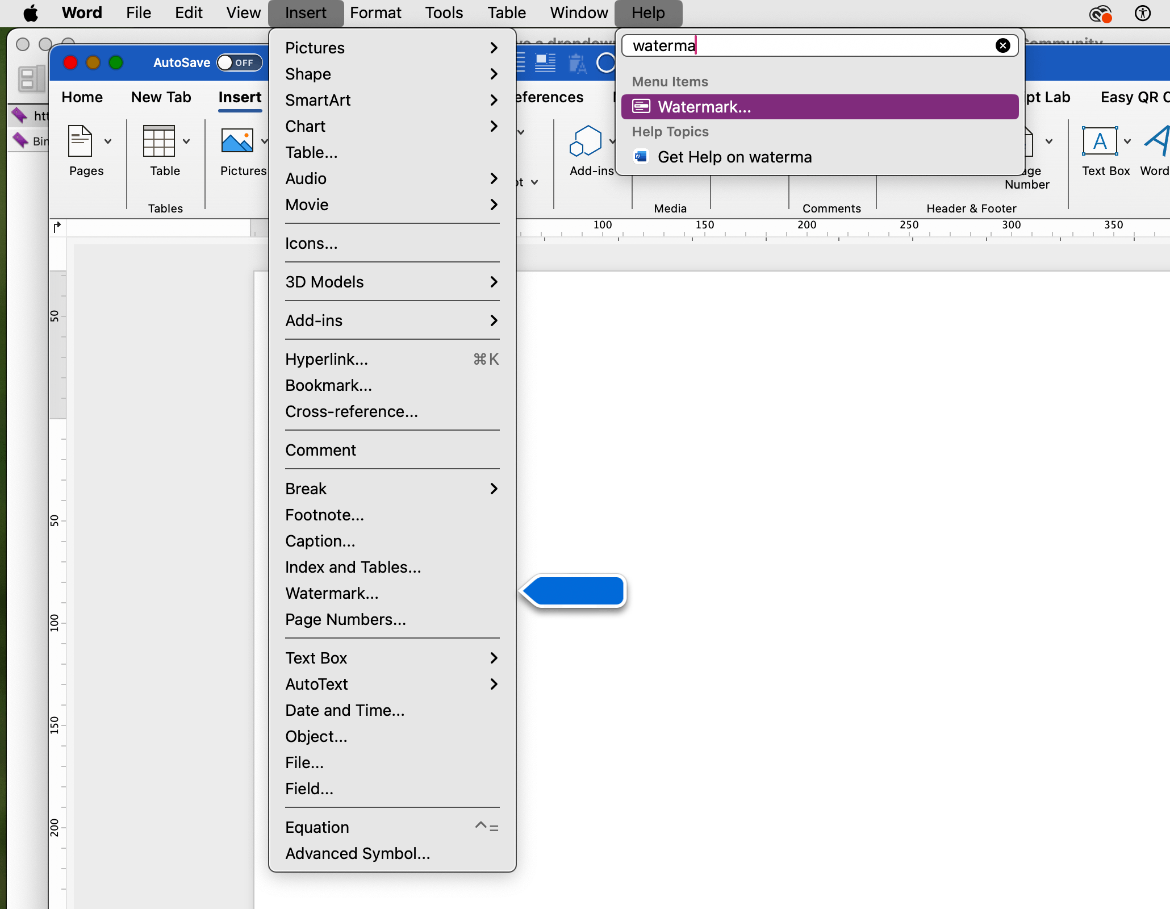Open the Easy QR ribbon tab

click(1135, 97)
